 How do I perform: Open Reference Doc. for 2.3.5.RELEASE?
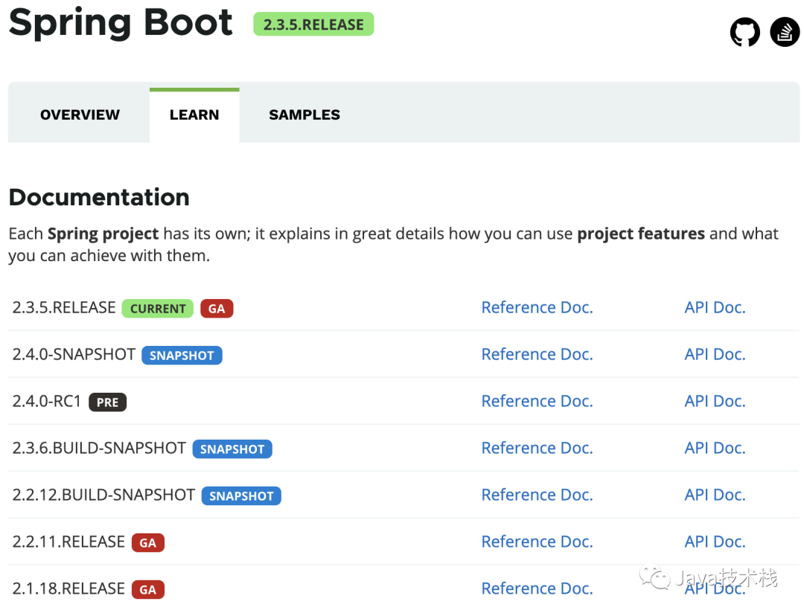click(537, 307)
